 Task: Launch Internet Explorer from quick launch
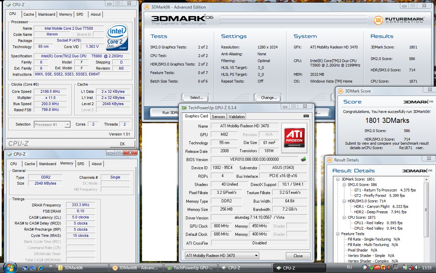point(41,268)
